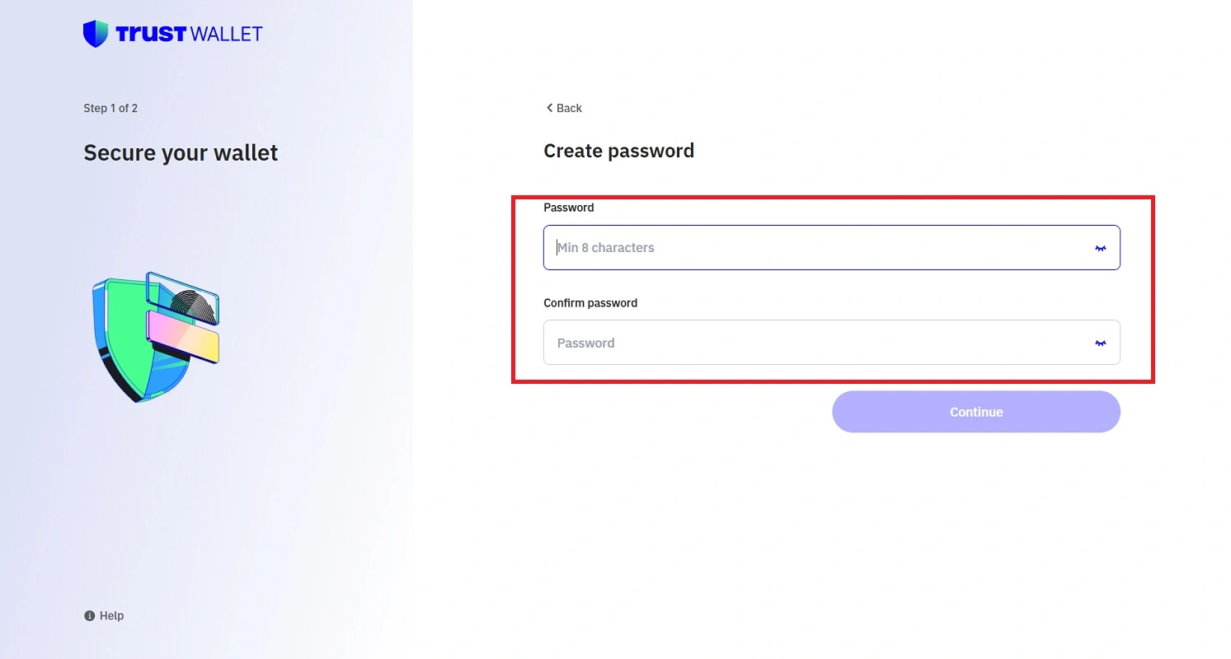The image size is (1231, 659).
Task: Go back using the Back label
Action: coord(569,108)
